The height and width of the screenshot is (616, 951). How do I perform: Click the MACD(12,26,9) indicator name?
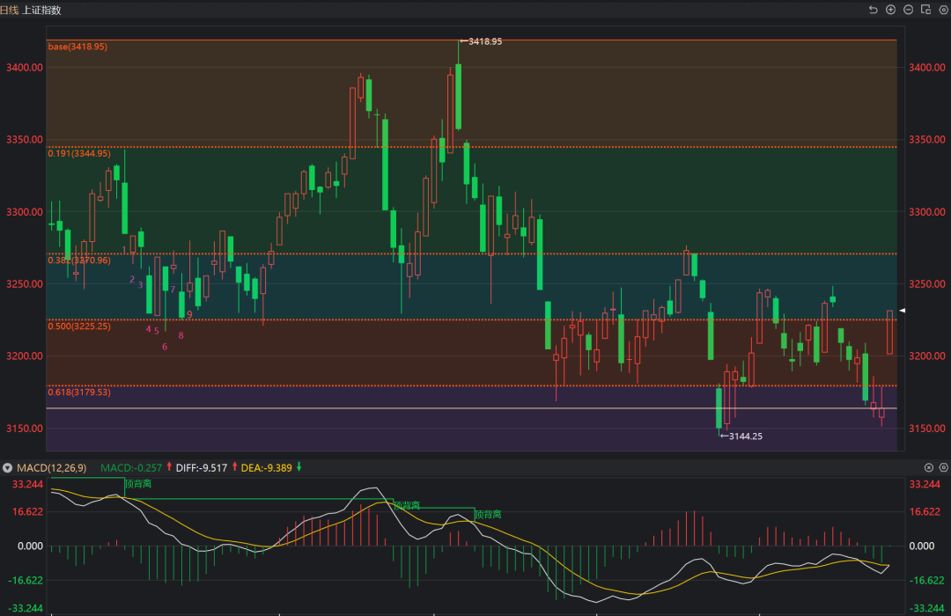point(52,468)
